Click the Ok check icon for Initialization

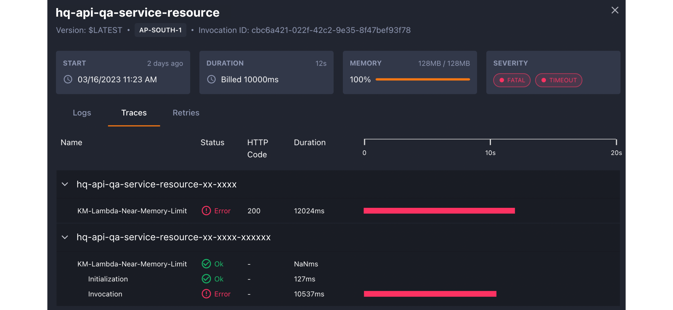click(x=206, y=279)
